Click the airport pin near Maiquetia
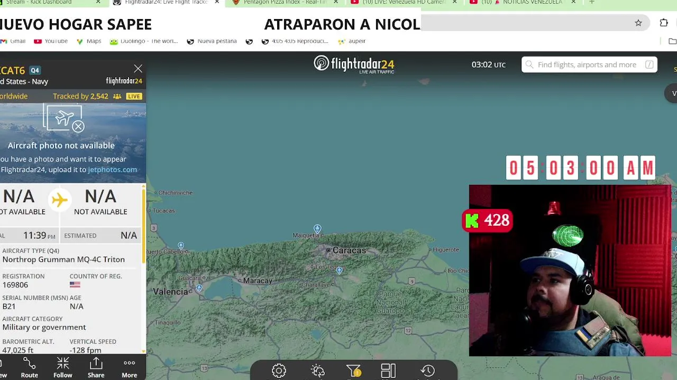This screenshot has height=380, width=677. [x=317, y=229]
